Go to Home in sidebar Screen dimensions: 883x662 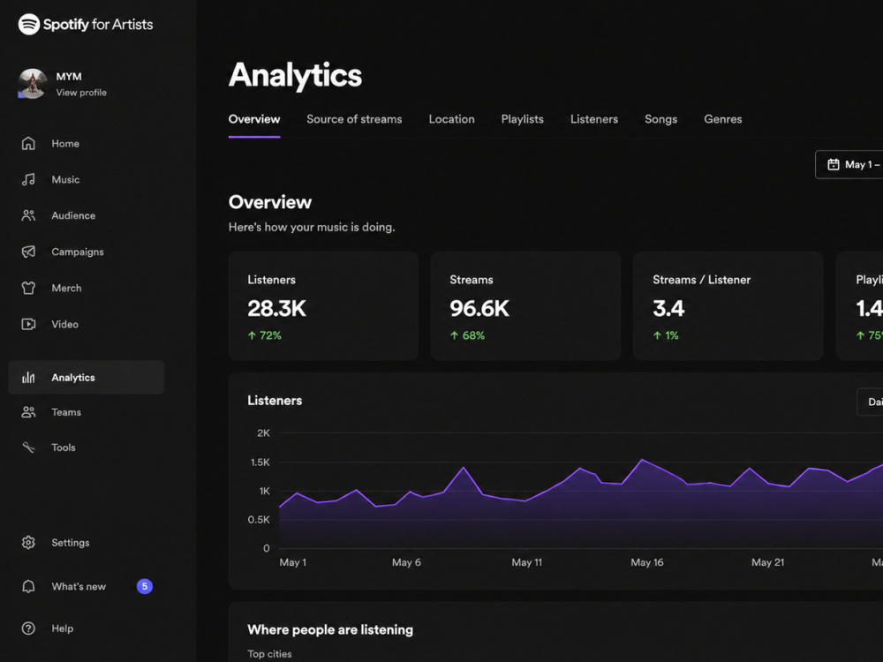(x=65, y=144)
